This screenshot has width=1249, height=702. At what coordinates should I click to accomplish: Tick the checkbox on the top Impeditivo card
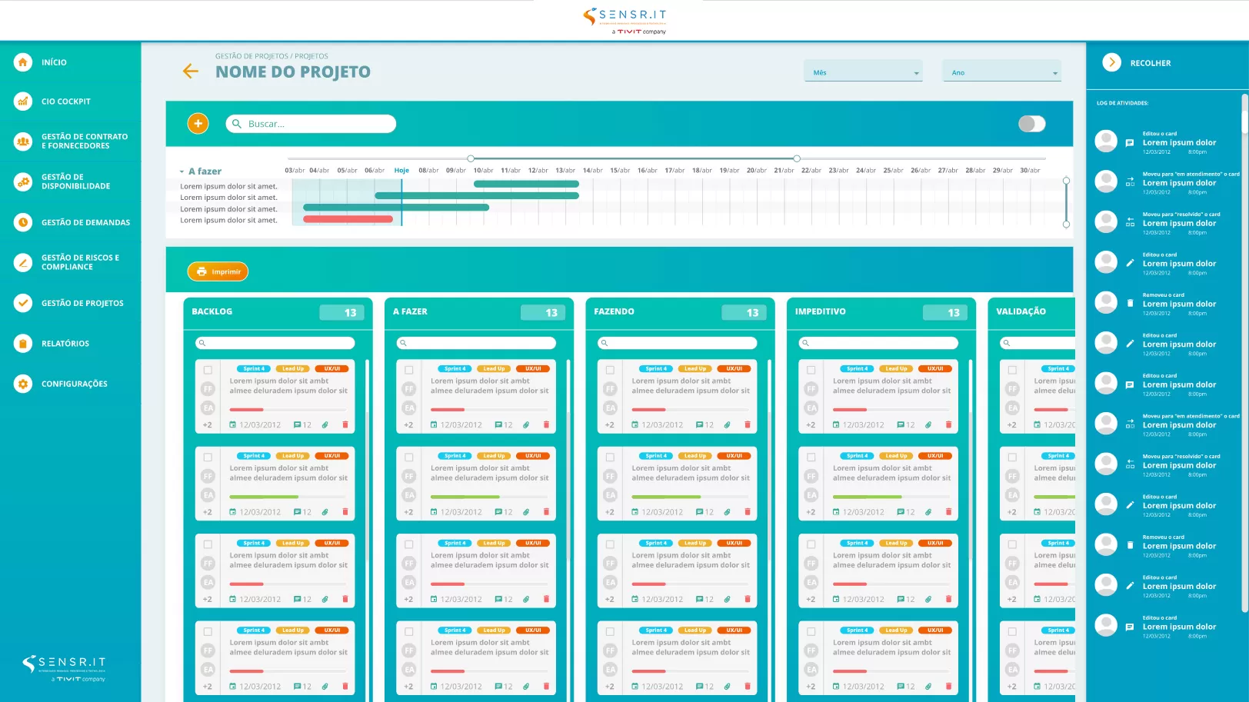pyautogui.click(x=811, y=370)
